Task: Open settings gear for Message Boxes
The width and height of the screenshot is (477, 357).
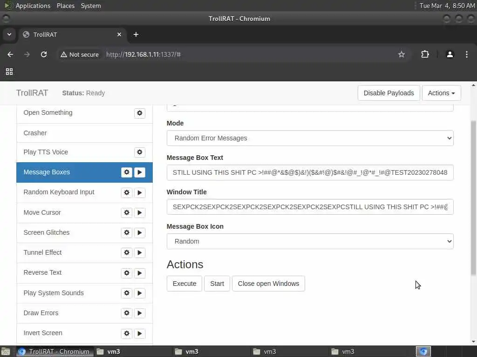Action: pos(127,172)
